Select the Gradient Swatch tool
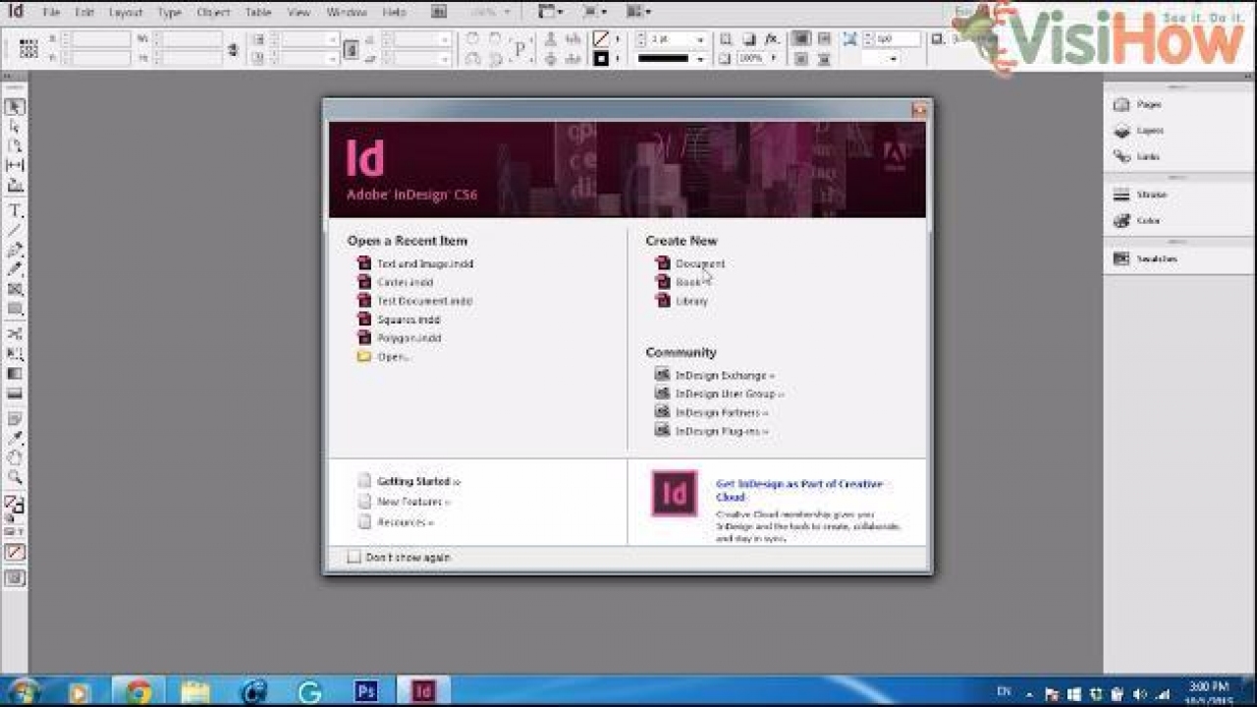 coord(15,374)
